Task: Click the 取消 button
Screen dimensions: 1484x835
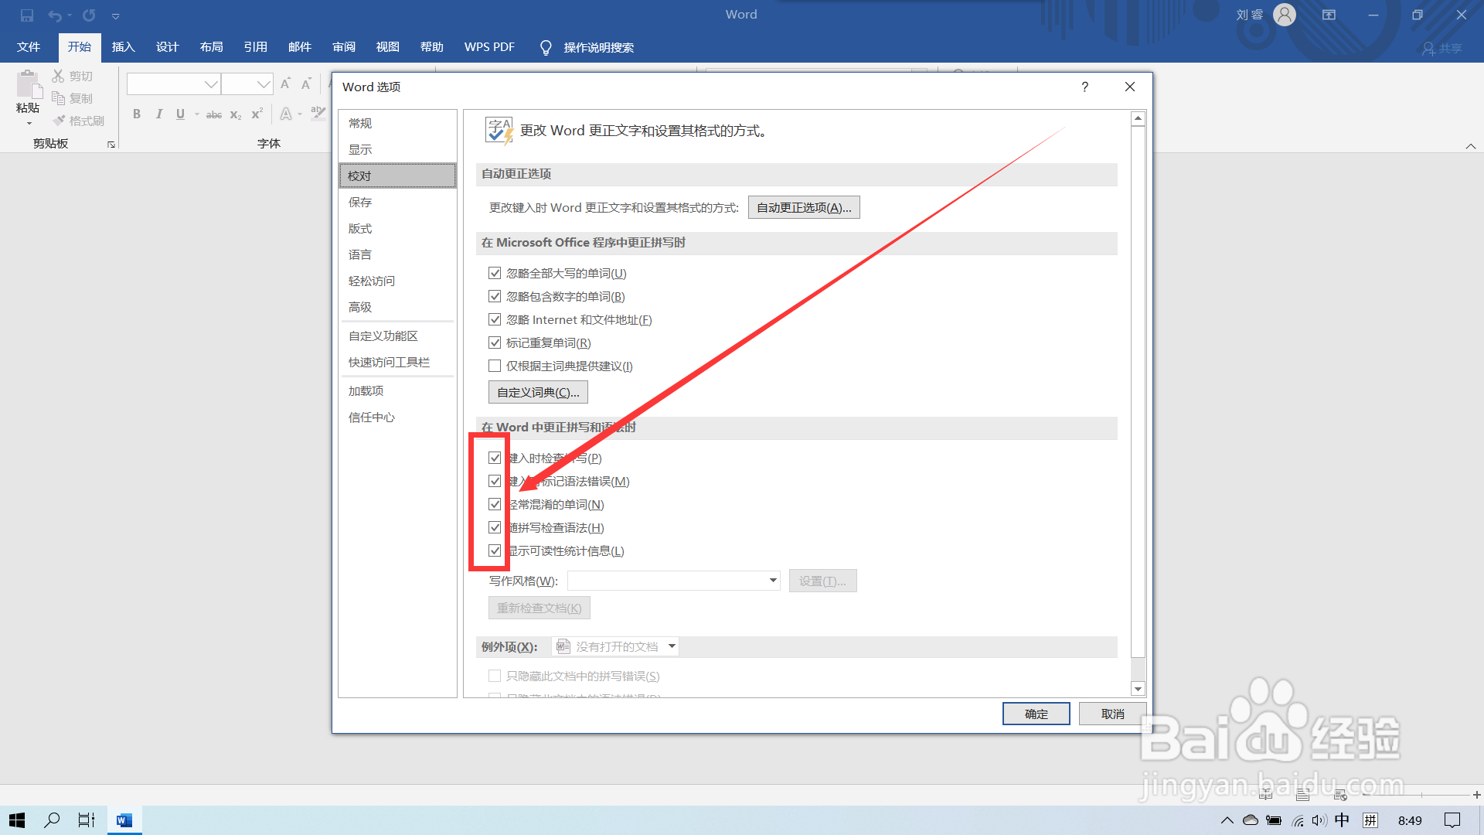Action: tap(1112, 714)
